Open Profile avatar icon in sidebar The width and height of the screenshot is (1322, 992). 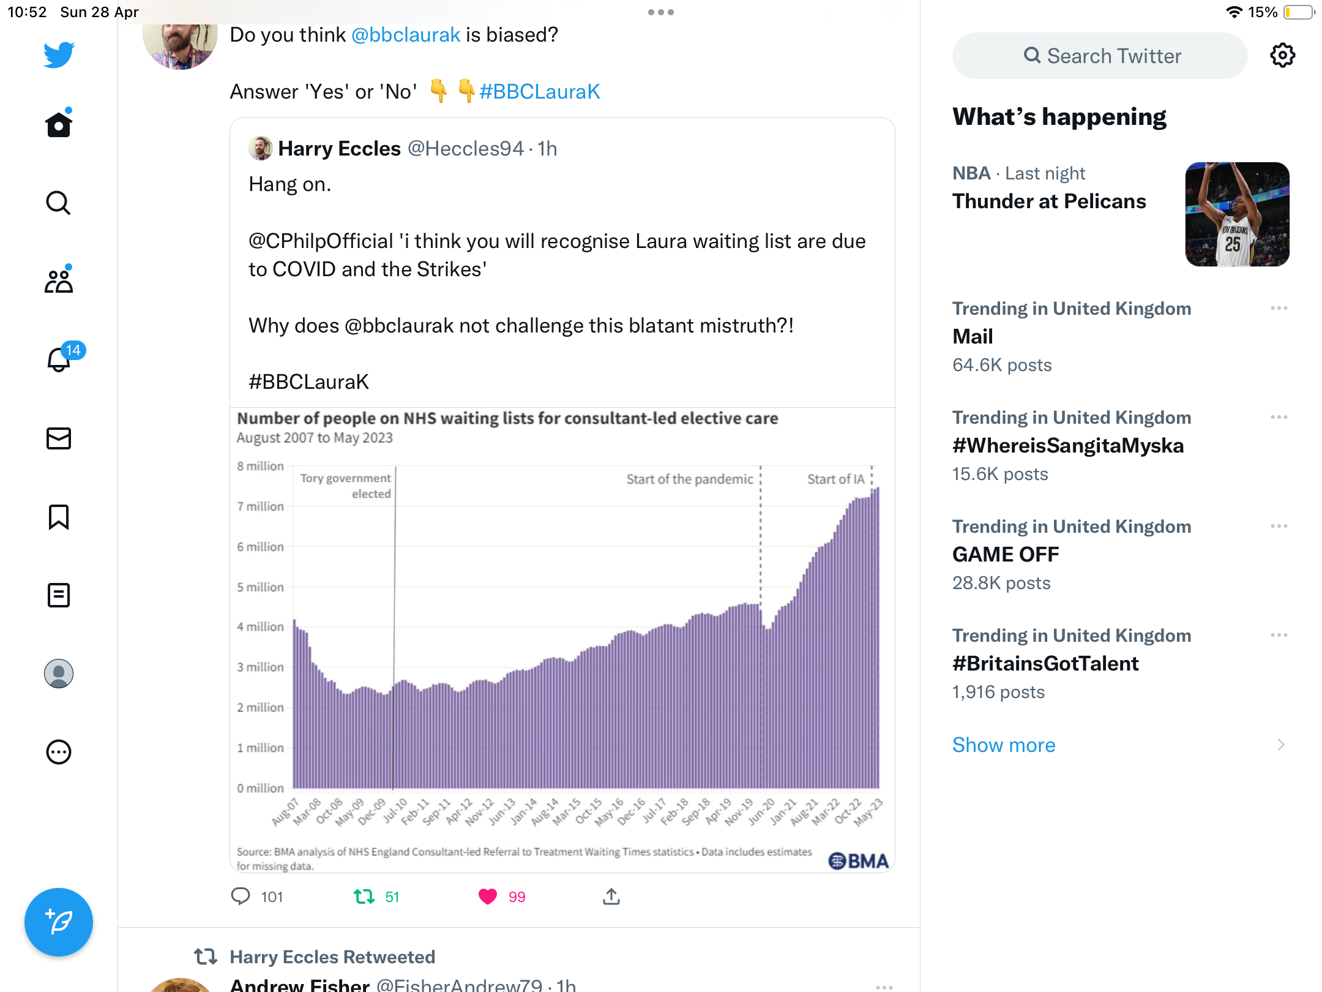coord(59,674)
